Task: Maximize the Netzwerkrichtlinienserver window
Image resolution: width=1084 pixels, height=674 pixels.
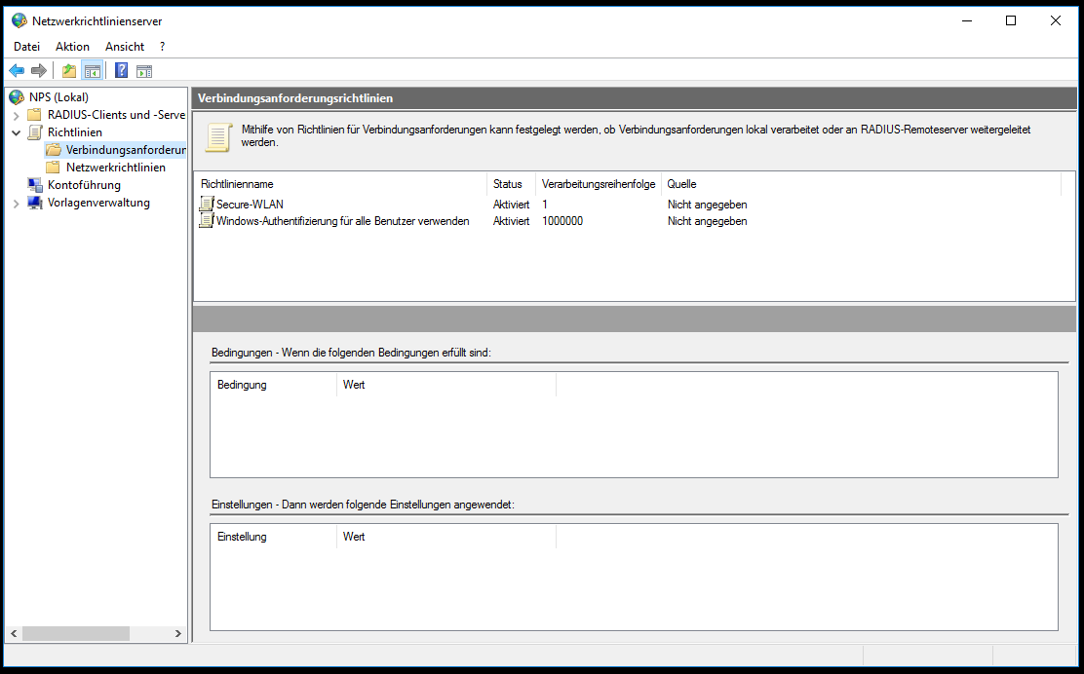Action: (x=1011, y=20)
